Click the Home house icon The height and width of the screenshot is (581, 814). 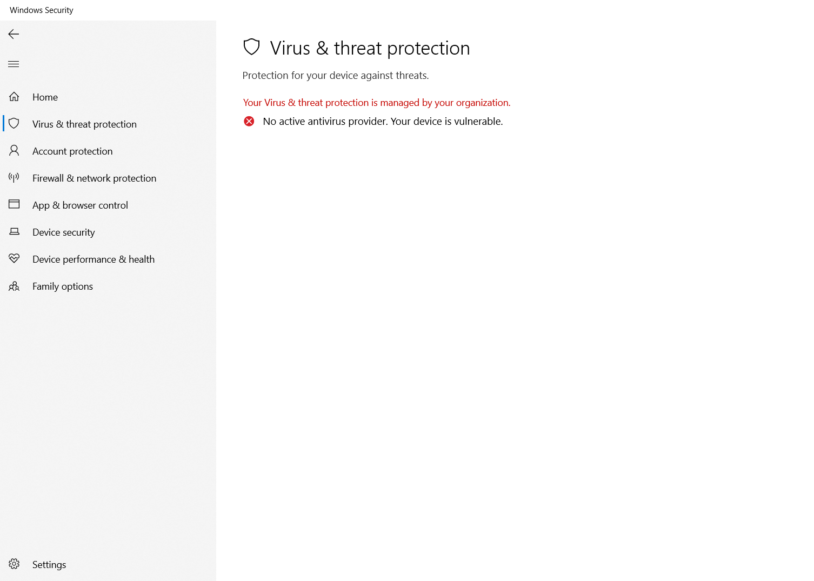click(x=14, y=97)
